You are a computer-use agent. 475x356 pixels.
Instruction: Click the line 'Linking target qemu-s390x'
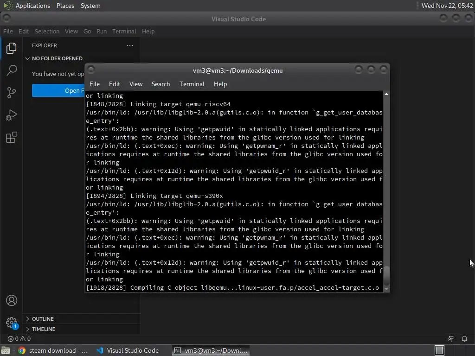pos(177,196)
